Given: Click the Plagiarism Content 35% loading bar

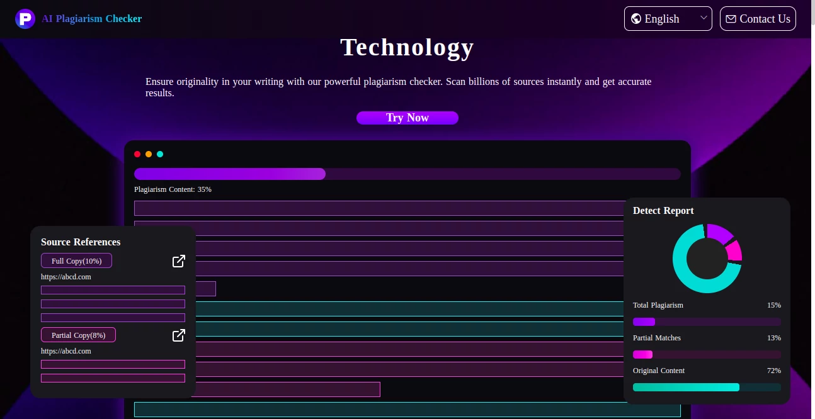Looking at the screenshot, I should (x=407, y=174).
